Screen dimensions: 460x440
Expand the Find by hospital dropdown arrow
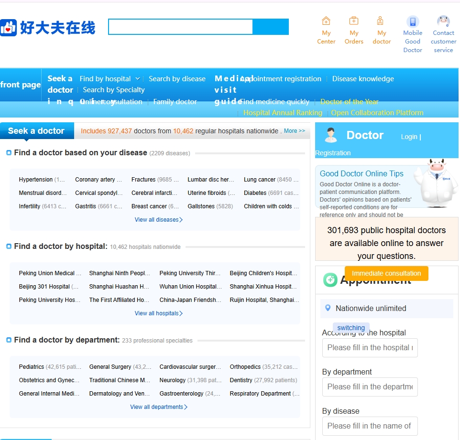click(138, 78)
